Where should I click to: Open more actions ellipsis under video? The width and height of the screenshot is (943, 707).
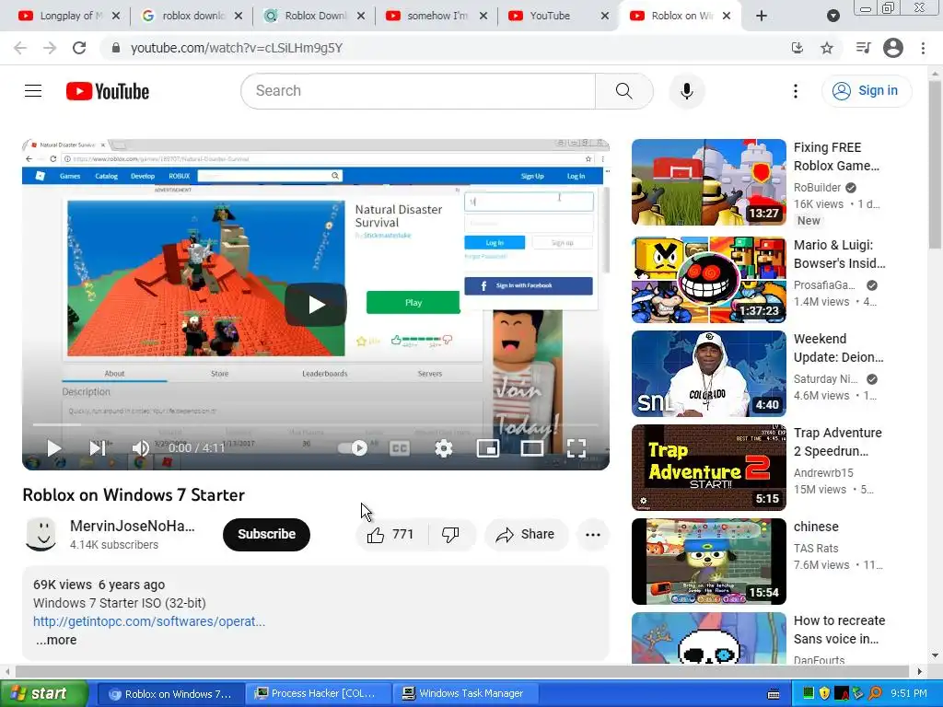point(593,534)
